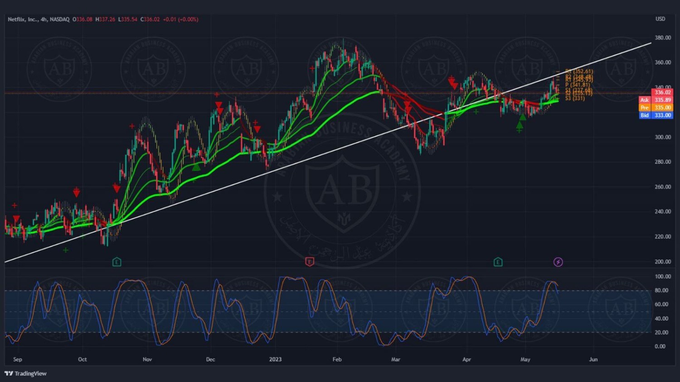Click the 240.00 price axis label
The height and width of the screenshot is (382, 680).
663,212
